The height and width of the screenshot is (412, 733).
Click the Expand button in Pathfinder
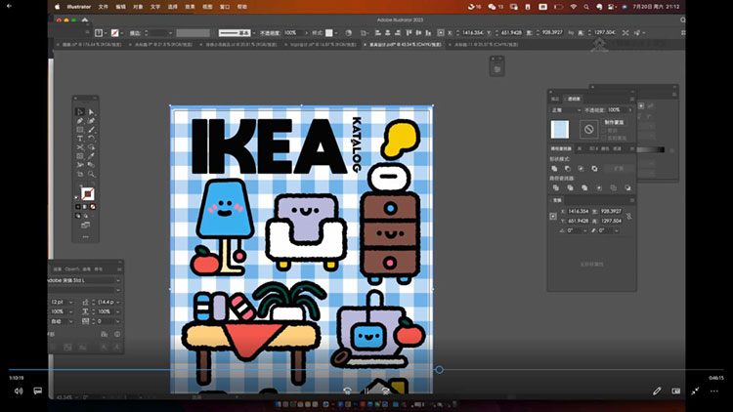click(619, 168)
